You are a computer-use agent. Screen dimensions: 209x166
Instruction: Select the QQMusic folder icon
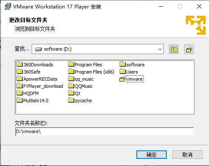coord(71,86)
